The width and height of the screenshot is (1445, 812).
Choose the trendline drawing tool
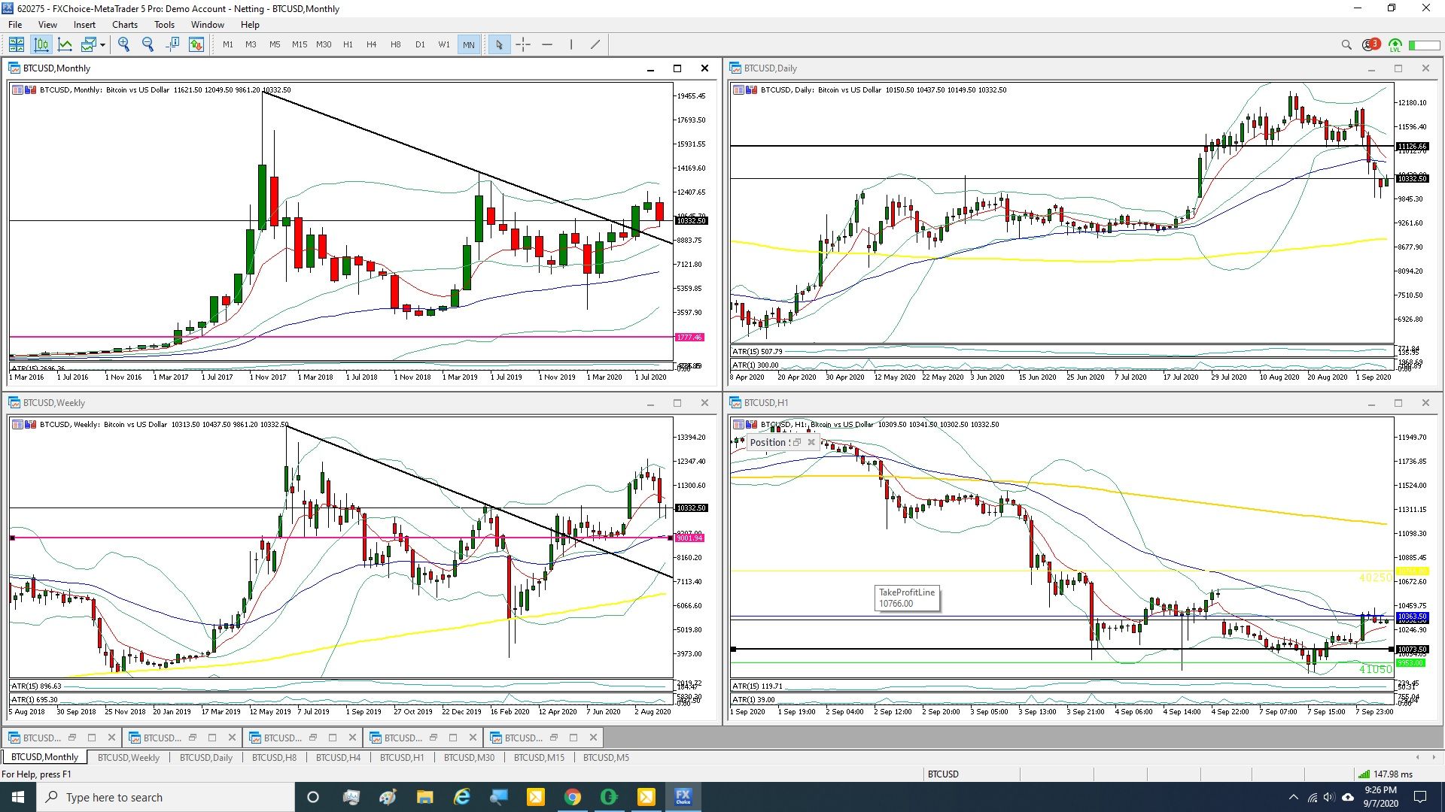tap(595, 44)
